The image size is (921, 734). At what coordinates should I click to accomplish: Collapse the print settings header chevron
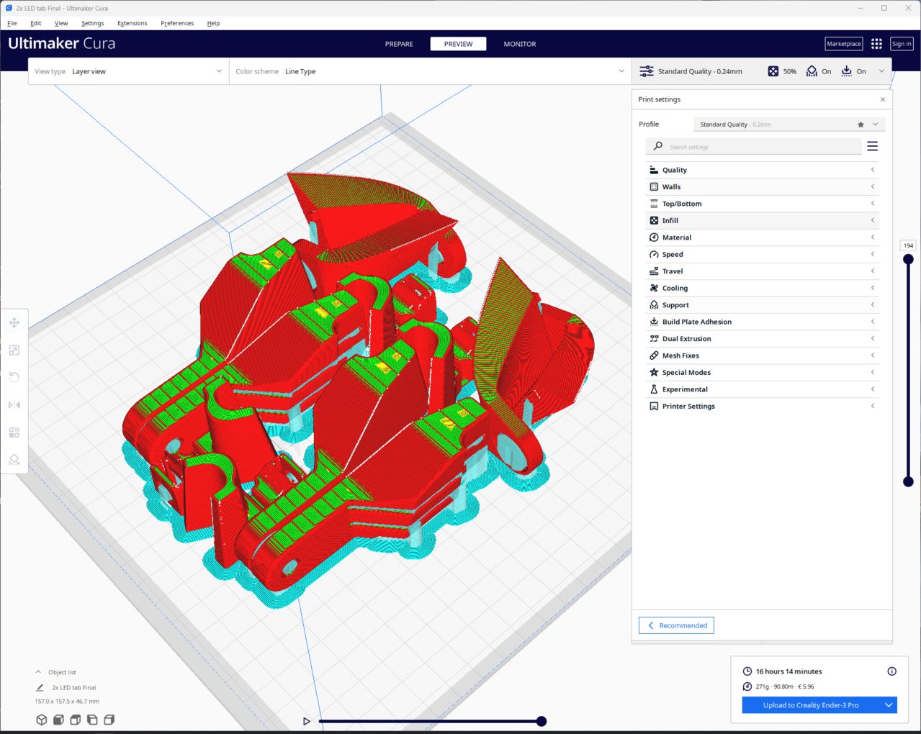click(x=881, y=71)
